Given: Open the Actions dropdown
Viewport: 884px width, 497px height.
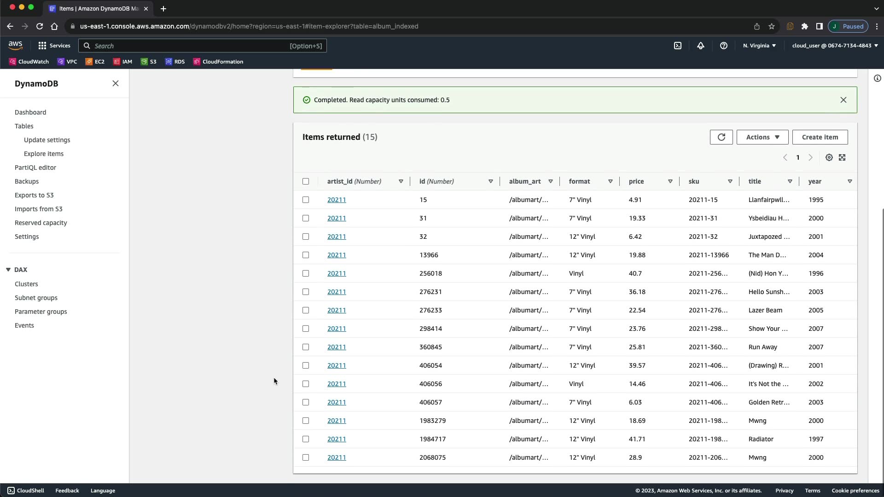Looking at the screenshot, I should coord(762,137).
